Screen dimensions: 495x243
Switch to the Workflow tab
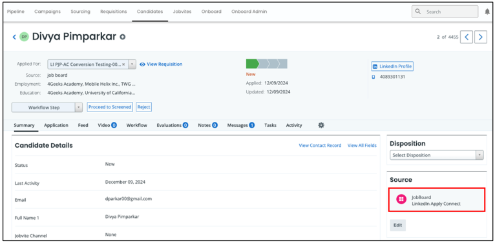pos(137,125)
